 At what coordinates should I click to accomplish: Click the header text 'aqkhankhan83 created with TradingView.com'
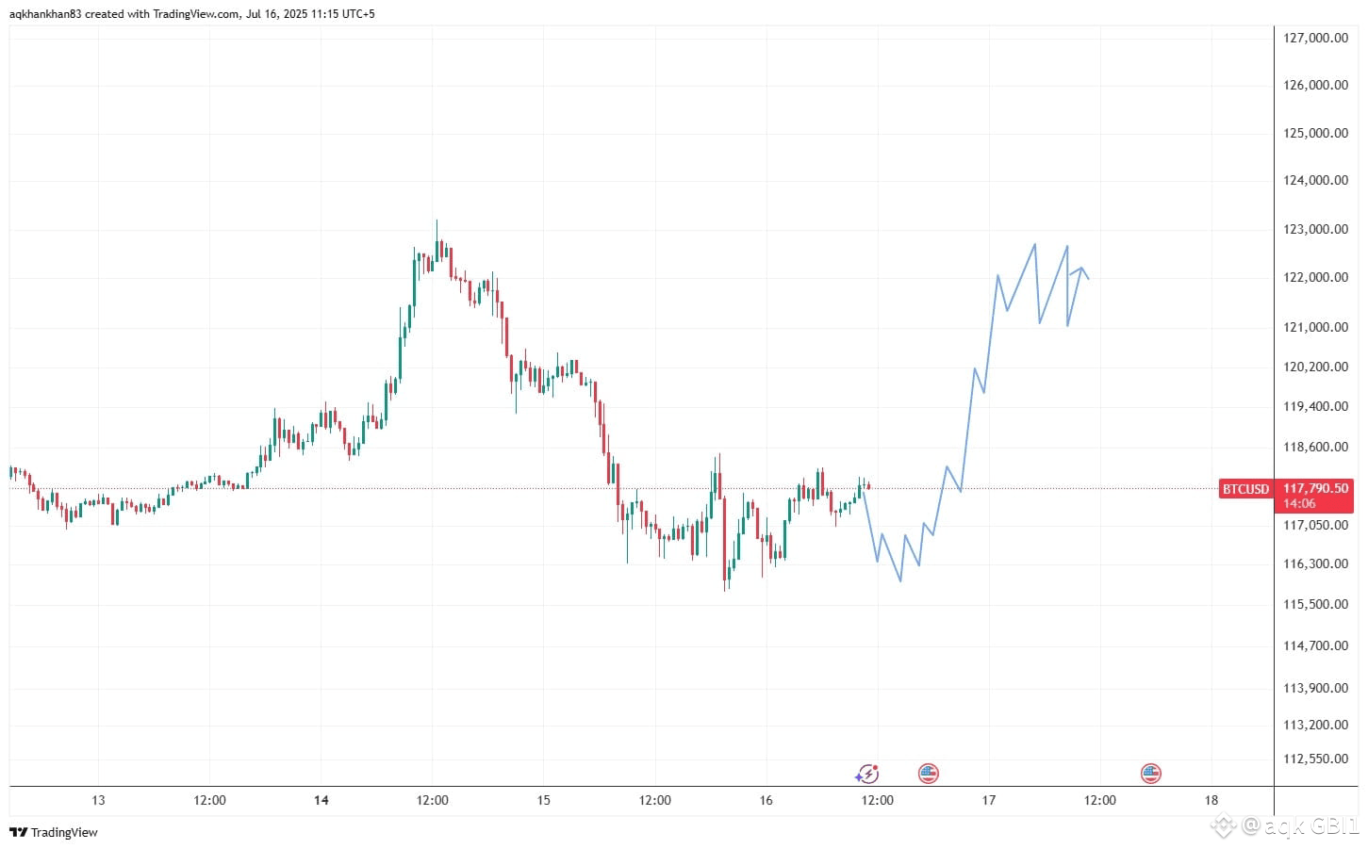124,14
